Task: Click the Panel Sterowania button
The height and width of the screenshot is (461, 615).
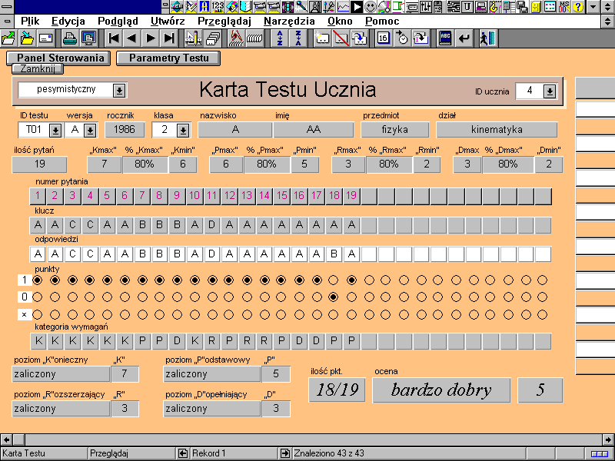Action: 58,58
